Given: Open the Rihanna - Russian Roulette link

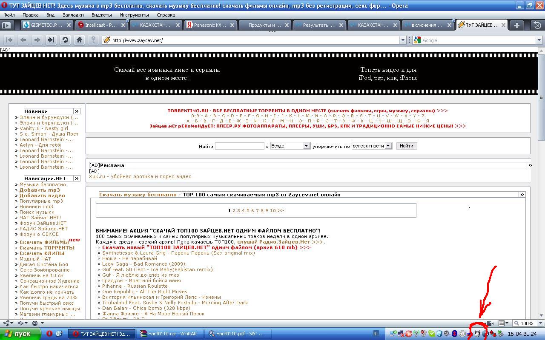Looking at the screenshot, I should click(x=135, y=286).
